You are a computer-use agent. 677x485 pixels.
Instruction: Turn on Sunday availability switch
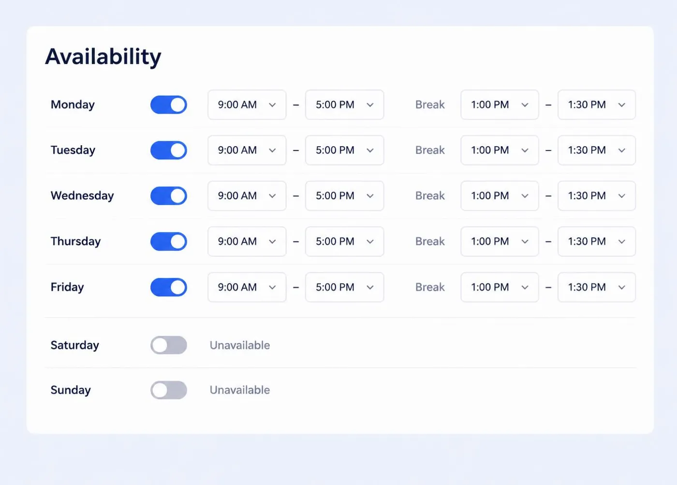169,390
